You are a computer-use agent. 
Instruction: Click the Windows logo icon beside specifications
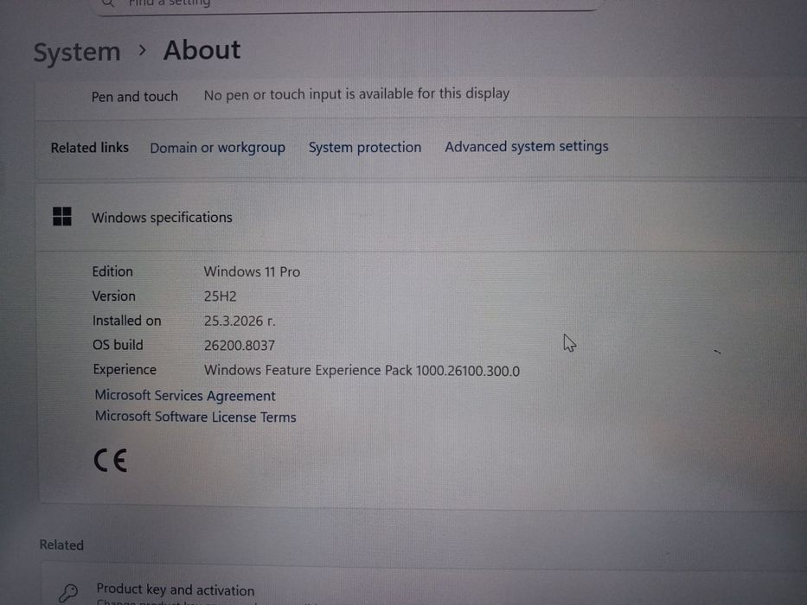[62, 217]
